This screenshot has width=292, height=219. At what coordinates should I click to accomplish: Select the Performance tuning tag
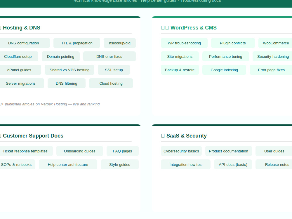tap(225, 56)
